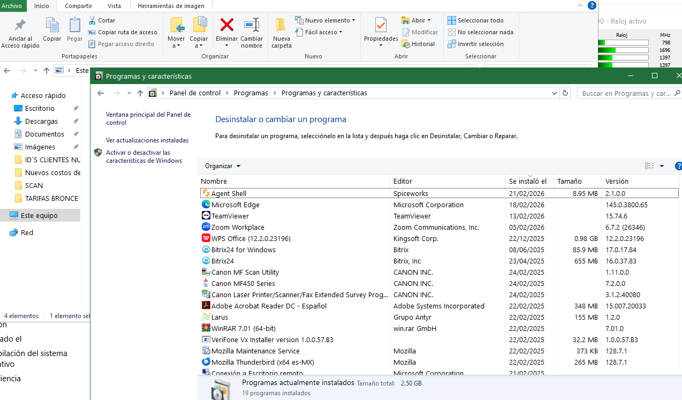Click the Cambiar nombre ribbon icon
The image size is (682, 400).
[252, 25]
